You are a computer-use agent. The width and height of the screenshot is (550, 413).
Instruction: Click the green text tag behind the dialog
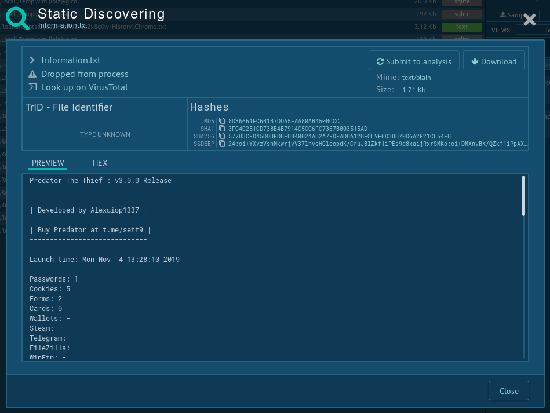[x=462, y=27]
